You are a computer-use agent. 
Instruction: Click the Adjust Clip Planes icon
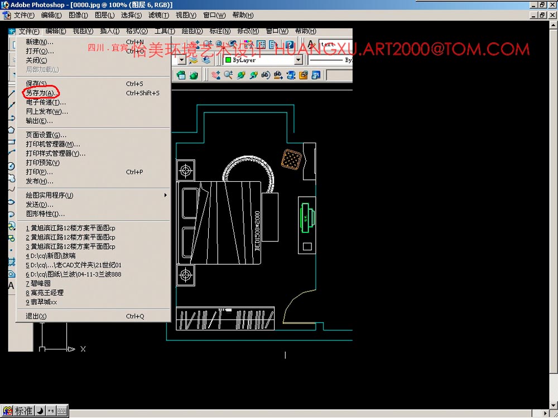(x=291, y=75)
